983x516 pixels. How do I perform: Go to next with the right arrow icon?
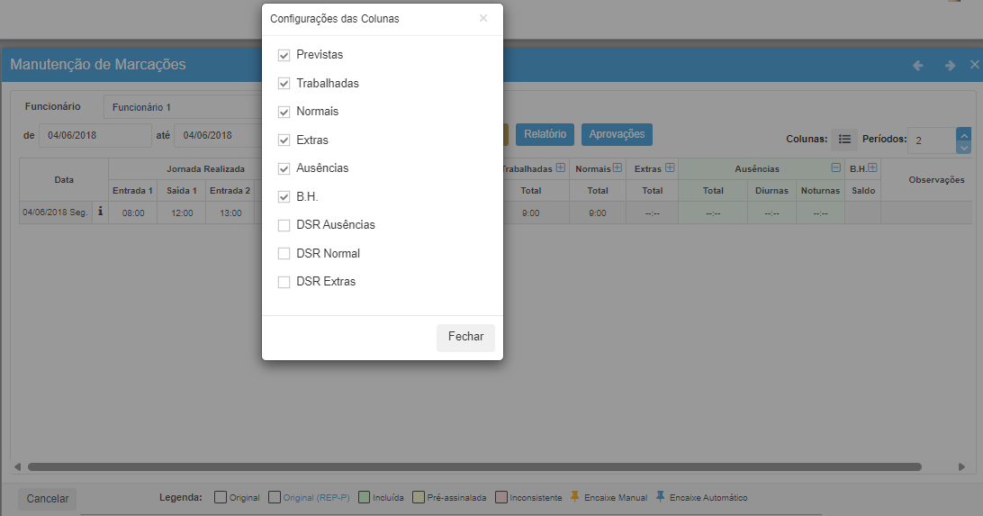pyautogui.click(x=950, y=65)
